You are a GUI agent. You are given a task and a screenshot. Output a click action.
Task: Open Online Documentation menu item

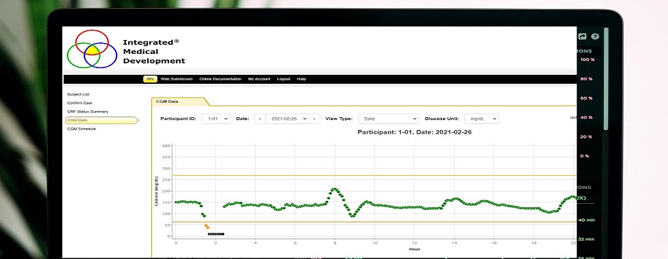pos(220,79)
